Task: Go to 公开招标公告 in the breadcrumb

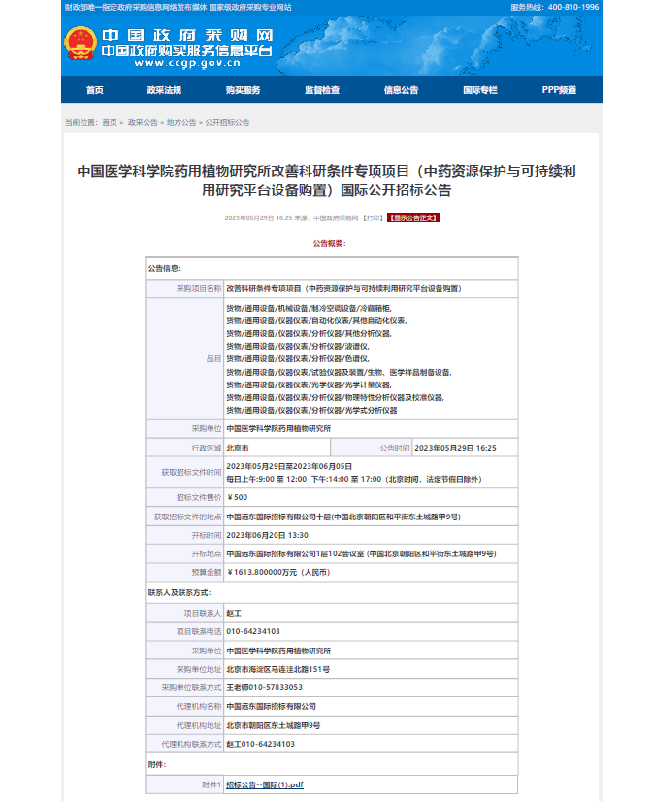Action: tap(227, 122)
